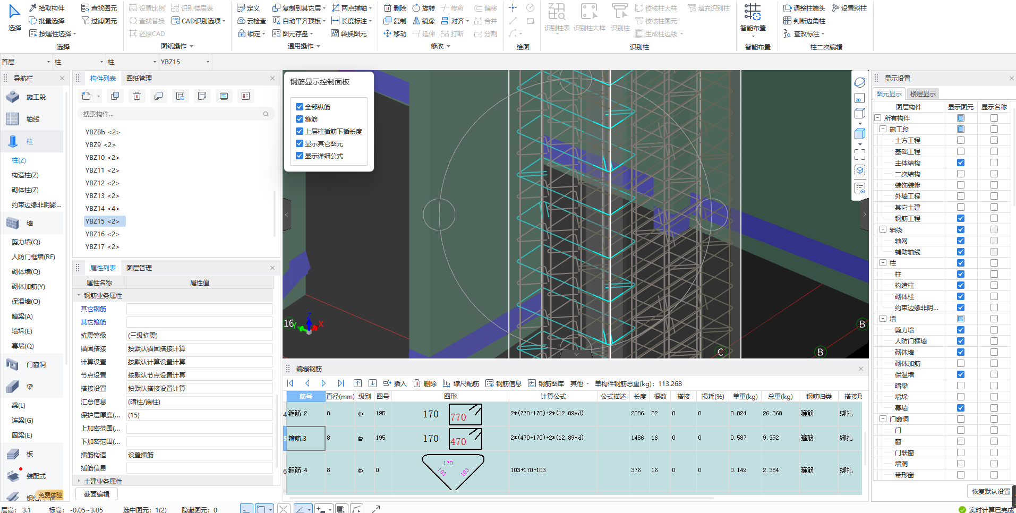Image resolution: width=1016 pixels, height=513 pixels.
Task: Toggle 显示图元 checkbox for 剪力墙
Action: pyautogui.click(x=961, y=330)
